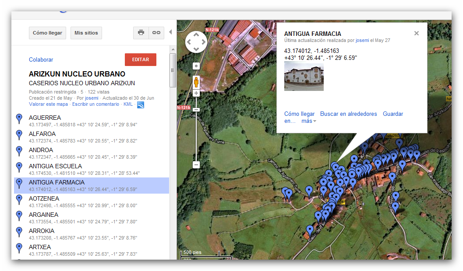Click 'Buscar en alrededores' link
The image size is (463, 271).
point(348,114)
